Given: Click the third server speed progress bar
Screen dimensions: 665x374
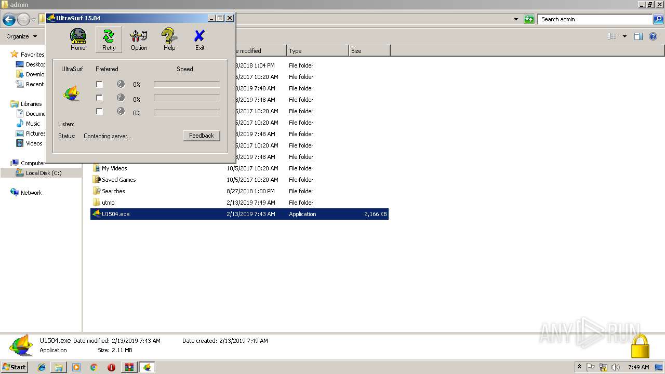Looking at the screenshot, I should [187, 112].
